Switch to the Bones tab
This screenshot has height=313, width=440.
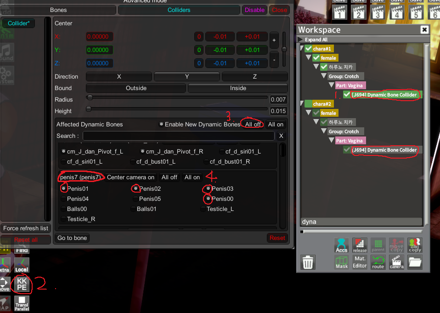pyautogui.click(x=58, y=10)
